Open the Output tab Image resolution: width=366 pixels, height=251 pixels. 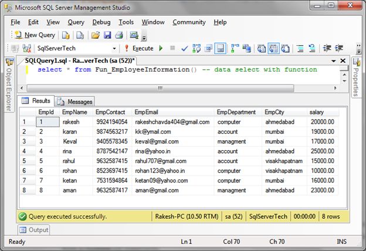(34, 230)
